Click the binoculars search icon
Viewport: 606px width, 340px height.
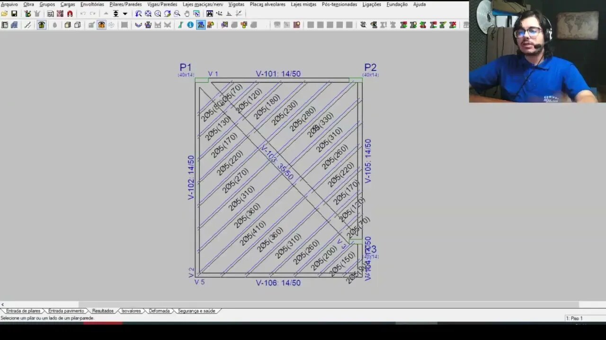[x=210, y=14]
